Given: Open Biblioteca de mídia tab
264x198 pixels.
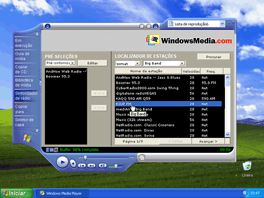Looking at the screenshot, I should 26,82.
